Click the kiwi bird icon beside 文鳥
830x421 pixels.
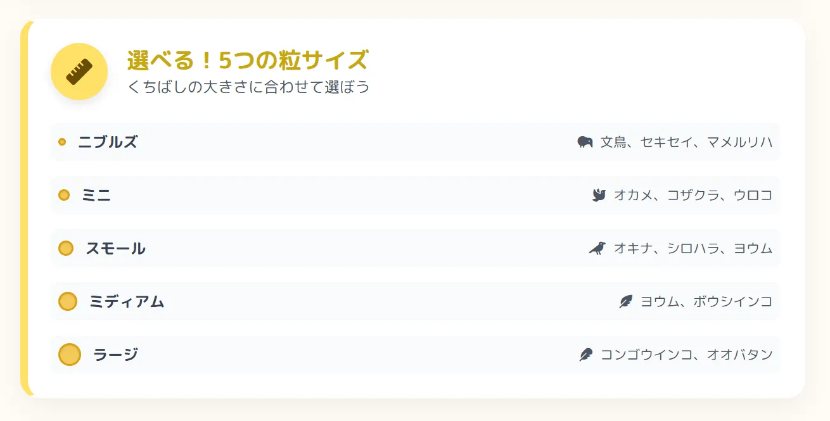pyautogui.click(x=585, y=142)
